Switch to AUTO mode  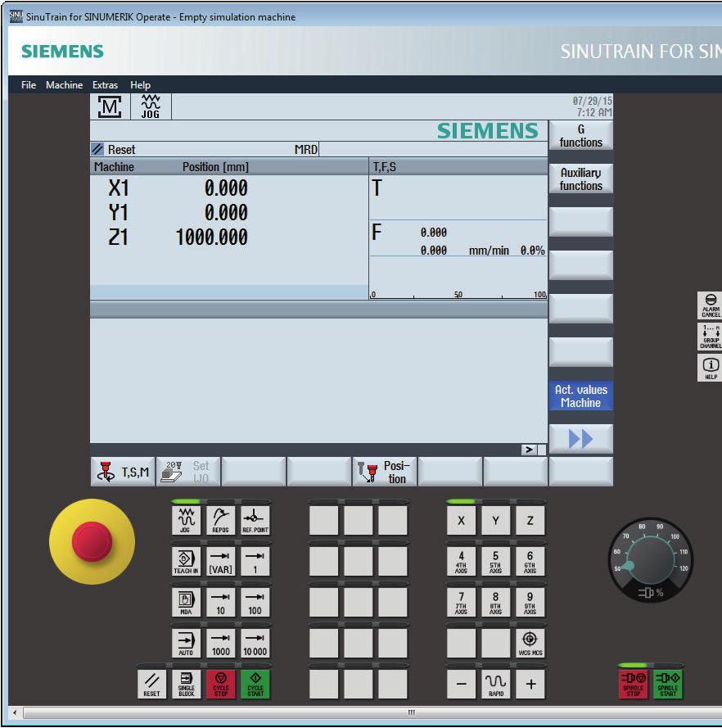click(186, 643)
